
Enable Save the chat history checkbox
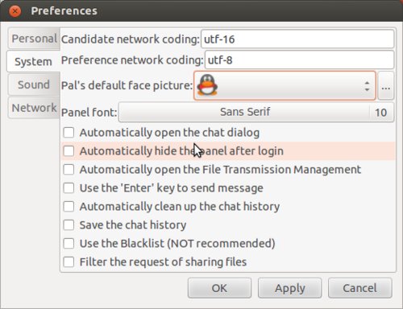point(69,225)
